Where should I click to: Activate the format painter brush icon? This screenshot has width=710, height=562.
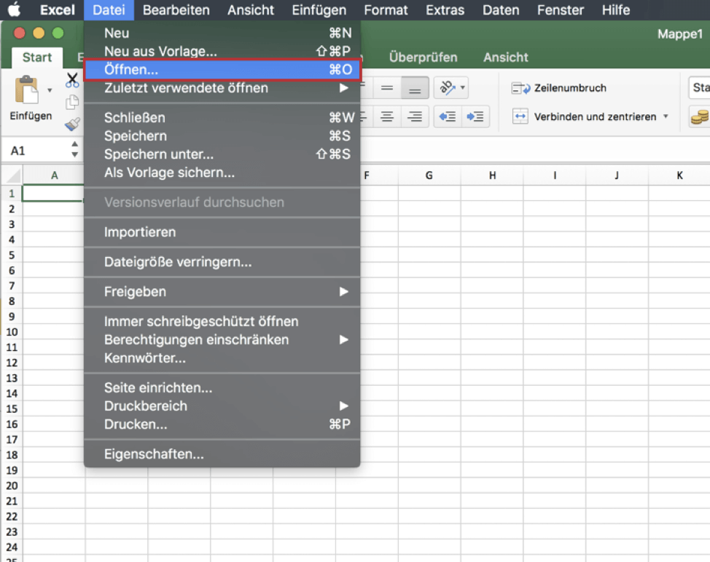tap(72, 124)
